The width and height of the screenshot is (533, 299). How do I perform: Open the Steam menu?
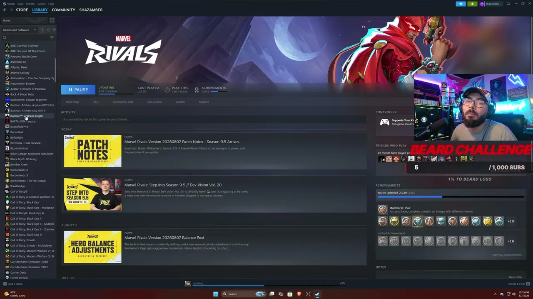point(11,4)
